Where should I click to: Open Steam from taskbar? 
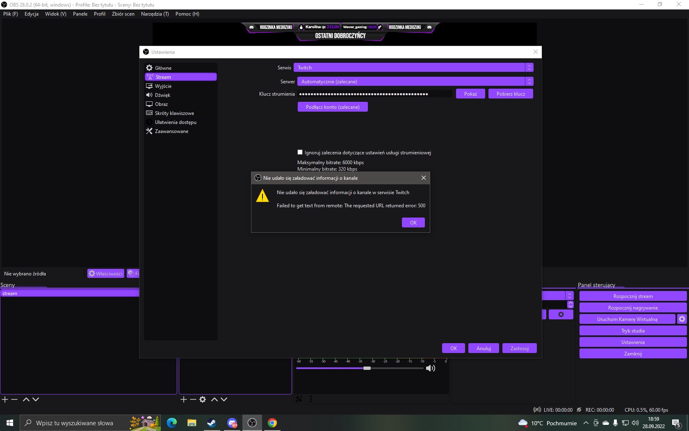pyautogui.click(x=212, y=423)
